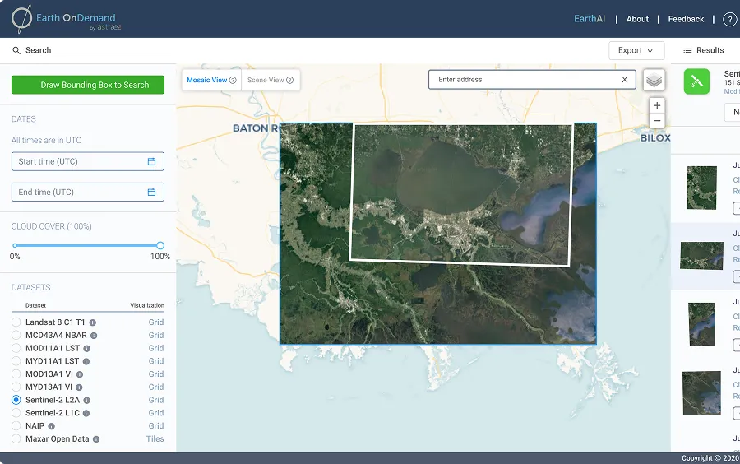Show info for MYD11A1 LST
Viewport: 740px width, 464px height.
(x=86, y=361)
